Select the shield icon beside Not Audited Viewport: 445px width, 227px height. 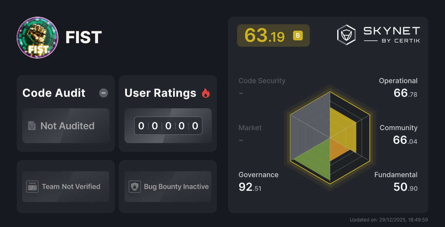click(x=32, y=126)
